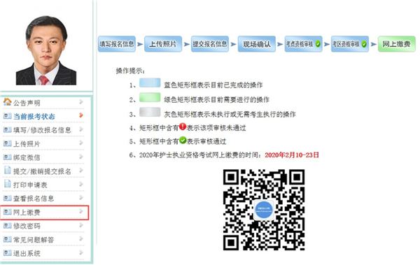Image resolution: width=420 pixels, height=265 pixels.
Task: Click the red arrow at right of 当前报考状态
Action: tap(81, 115)
